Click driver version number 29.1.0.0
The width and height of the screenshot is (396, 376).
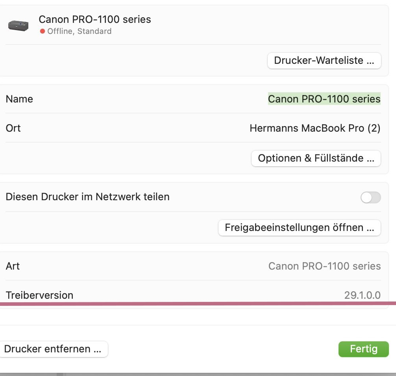362,295
